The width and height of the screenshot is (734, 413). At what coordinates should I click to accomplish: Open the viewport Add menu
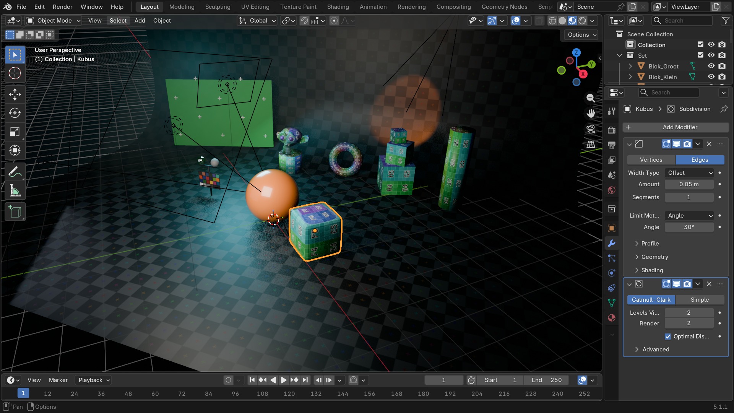[140, 21]
